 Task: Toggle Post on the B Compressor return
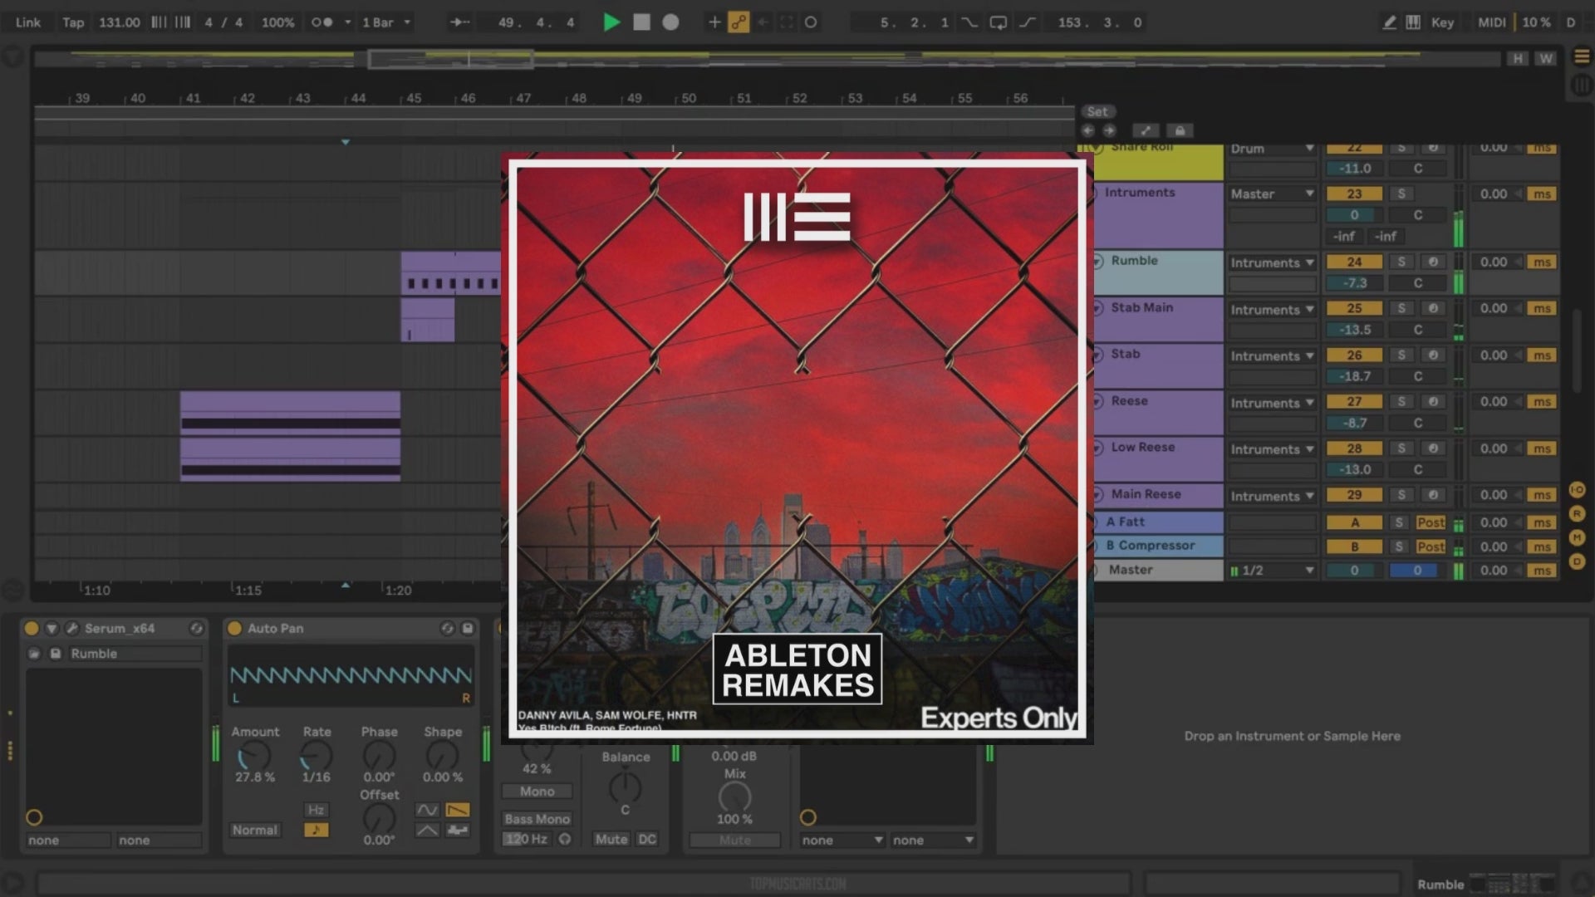click(x=1431, y=547)
